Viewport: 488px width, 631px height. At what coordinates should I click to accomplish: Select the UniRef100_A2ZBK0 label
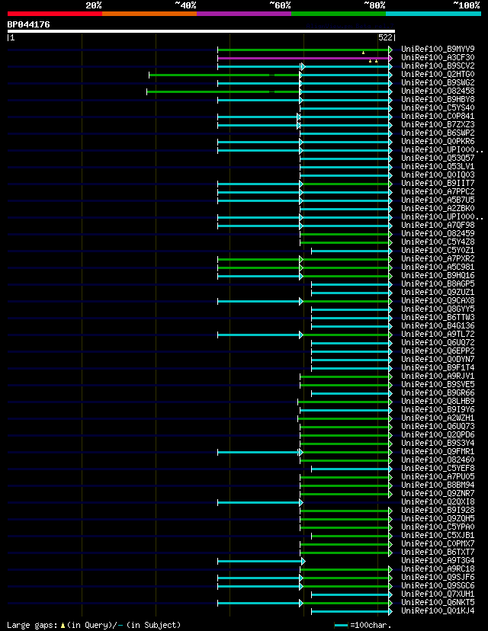[x=438, y=209]
